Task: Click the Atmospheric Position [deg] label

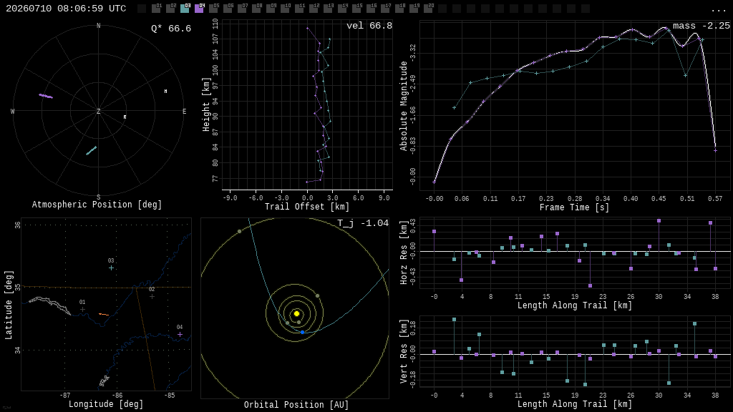Action: pyautogui.click(x=97, y=205)
